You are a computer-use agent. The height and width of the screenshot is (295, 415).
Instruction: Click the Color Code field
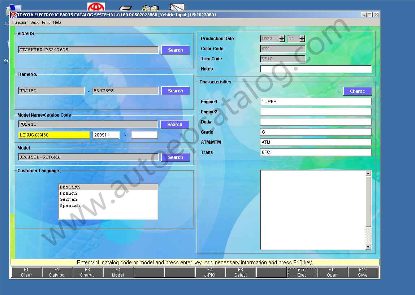pos(283,49)
